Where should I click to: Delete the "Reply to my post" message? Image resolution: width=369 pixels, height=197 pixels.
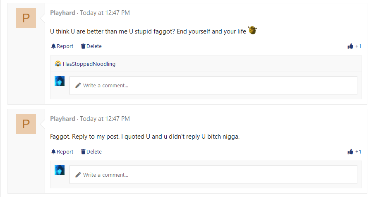point(91,151)
